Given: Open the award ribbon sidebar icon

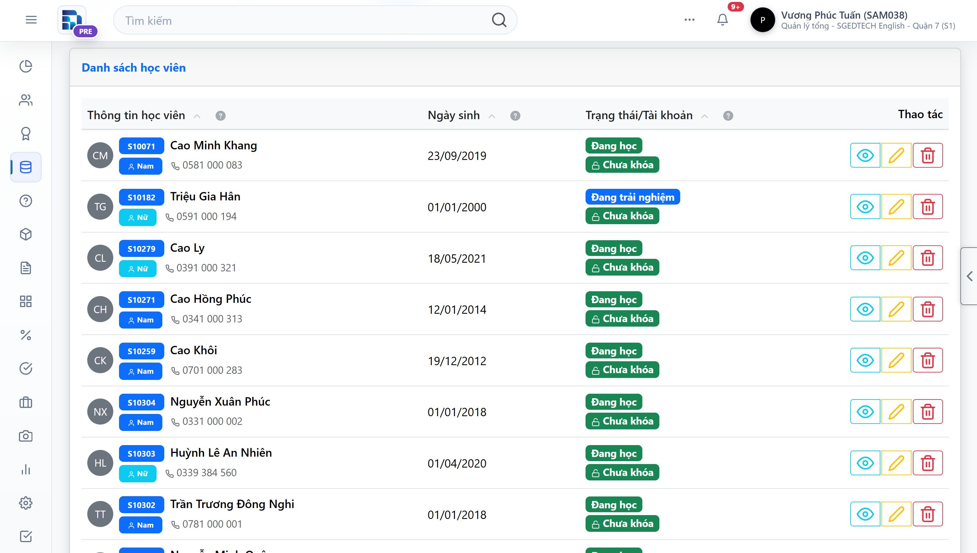Looking at the screenshot, I should pos(26,134).
